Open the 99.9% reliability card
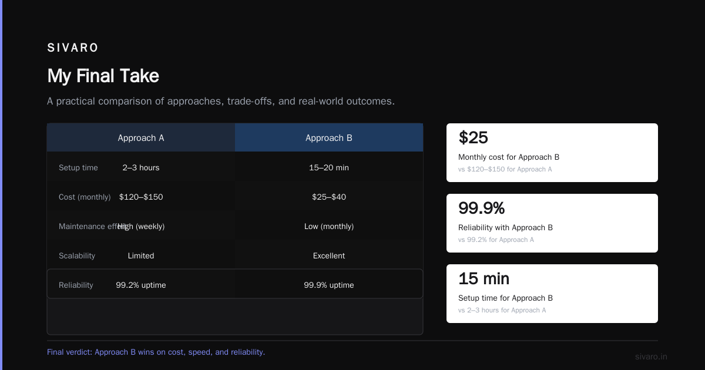This screenshot has height=370, width=705. [552, 223]
